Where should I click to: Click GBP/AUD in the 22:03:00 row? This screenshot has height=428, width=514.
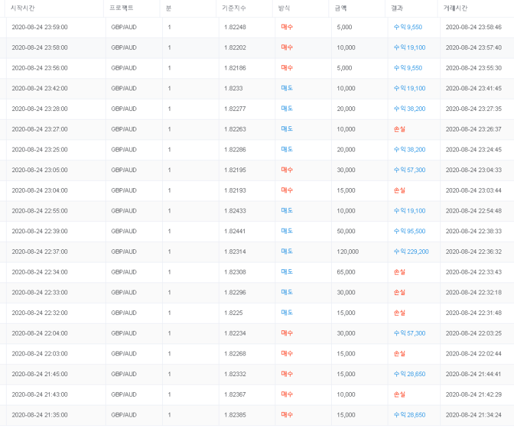[x=124, y=354]
